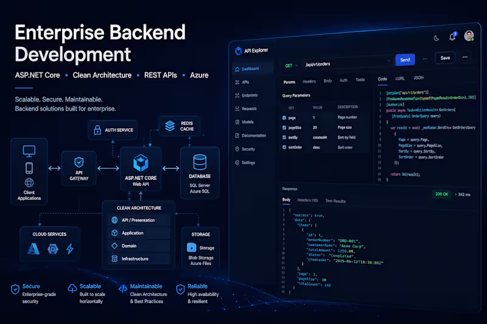Click the Auth Service lock icon
The height and width of the screenshot is (324, 487).
coord(97,130)
